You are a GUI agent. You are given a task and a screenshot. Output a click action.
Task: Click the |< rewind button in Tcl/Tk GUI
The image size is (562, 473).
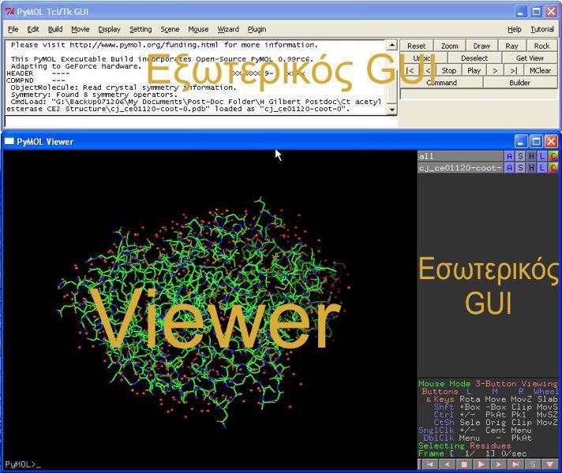pyautogui.click(x=410, y=70)
